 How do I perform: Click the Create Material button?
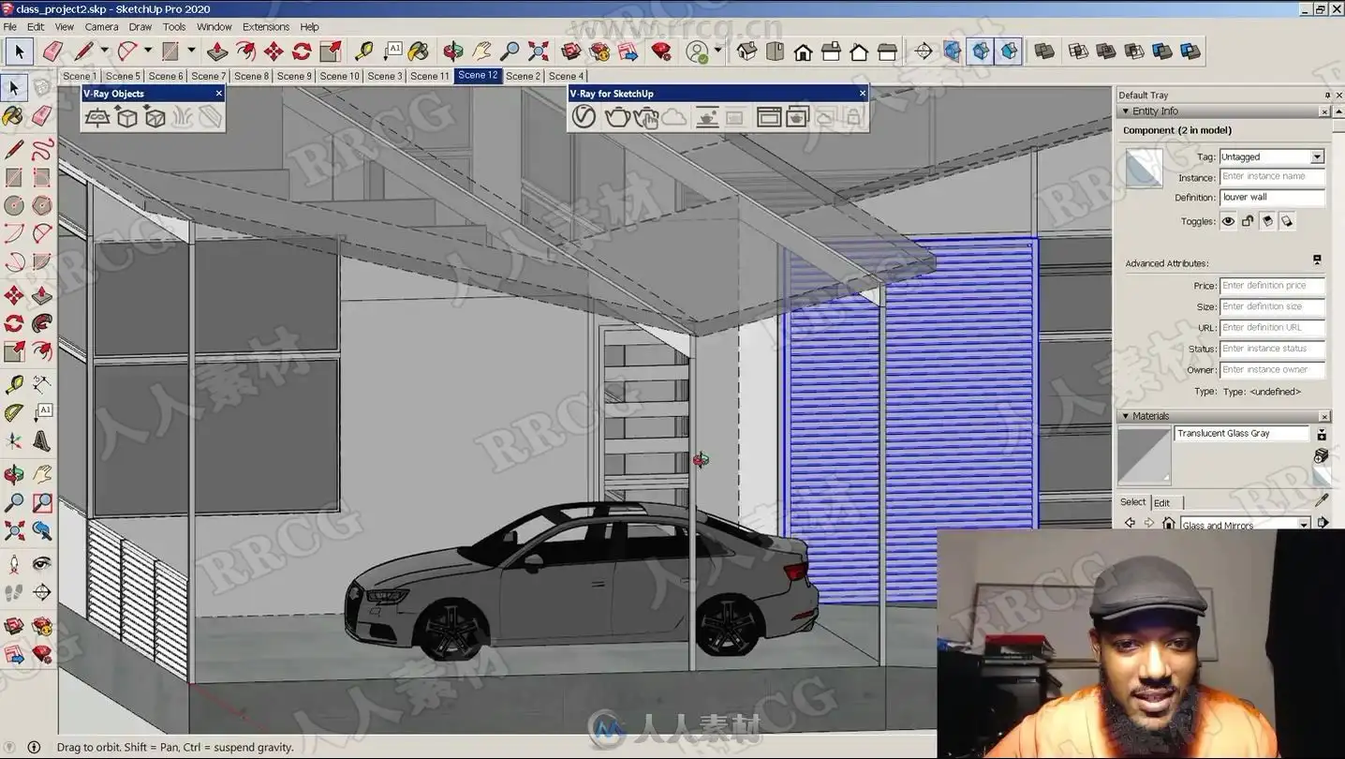(x=1322, y=454)
